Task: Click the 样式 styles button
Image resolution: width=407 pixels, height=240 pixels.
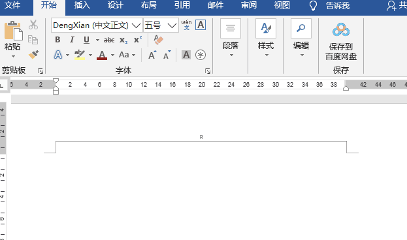Action: coord(266,38)
